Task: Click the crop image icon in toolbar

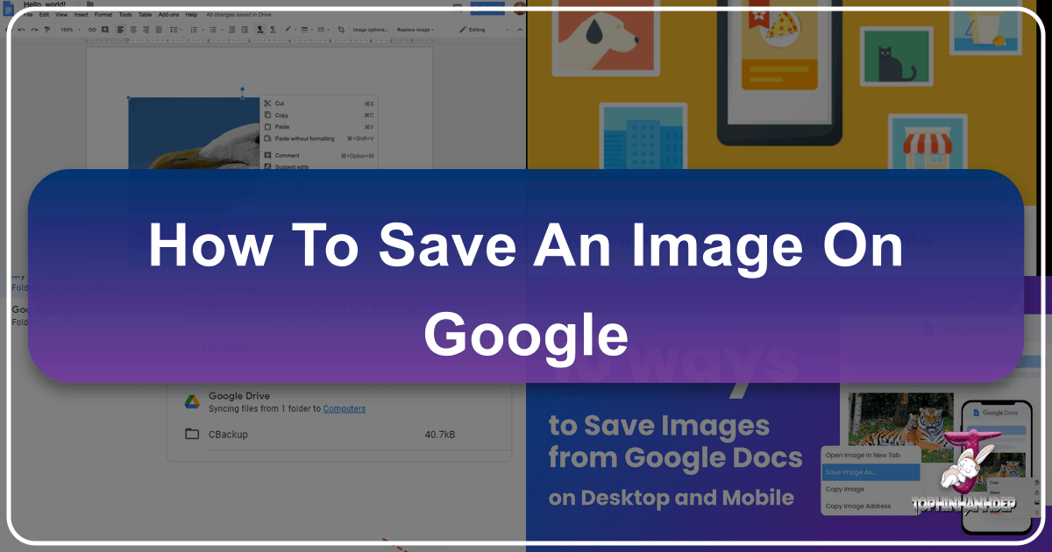Action: (342, 29)
